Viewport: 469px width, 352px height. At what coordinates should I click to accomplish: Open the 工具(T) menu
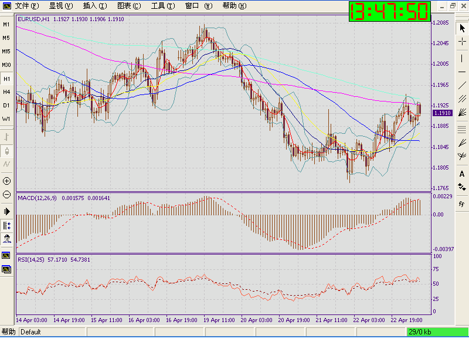163,6
